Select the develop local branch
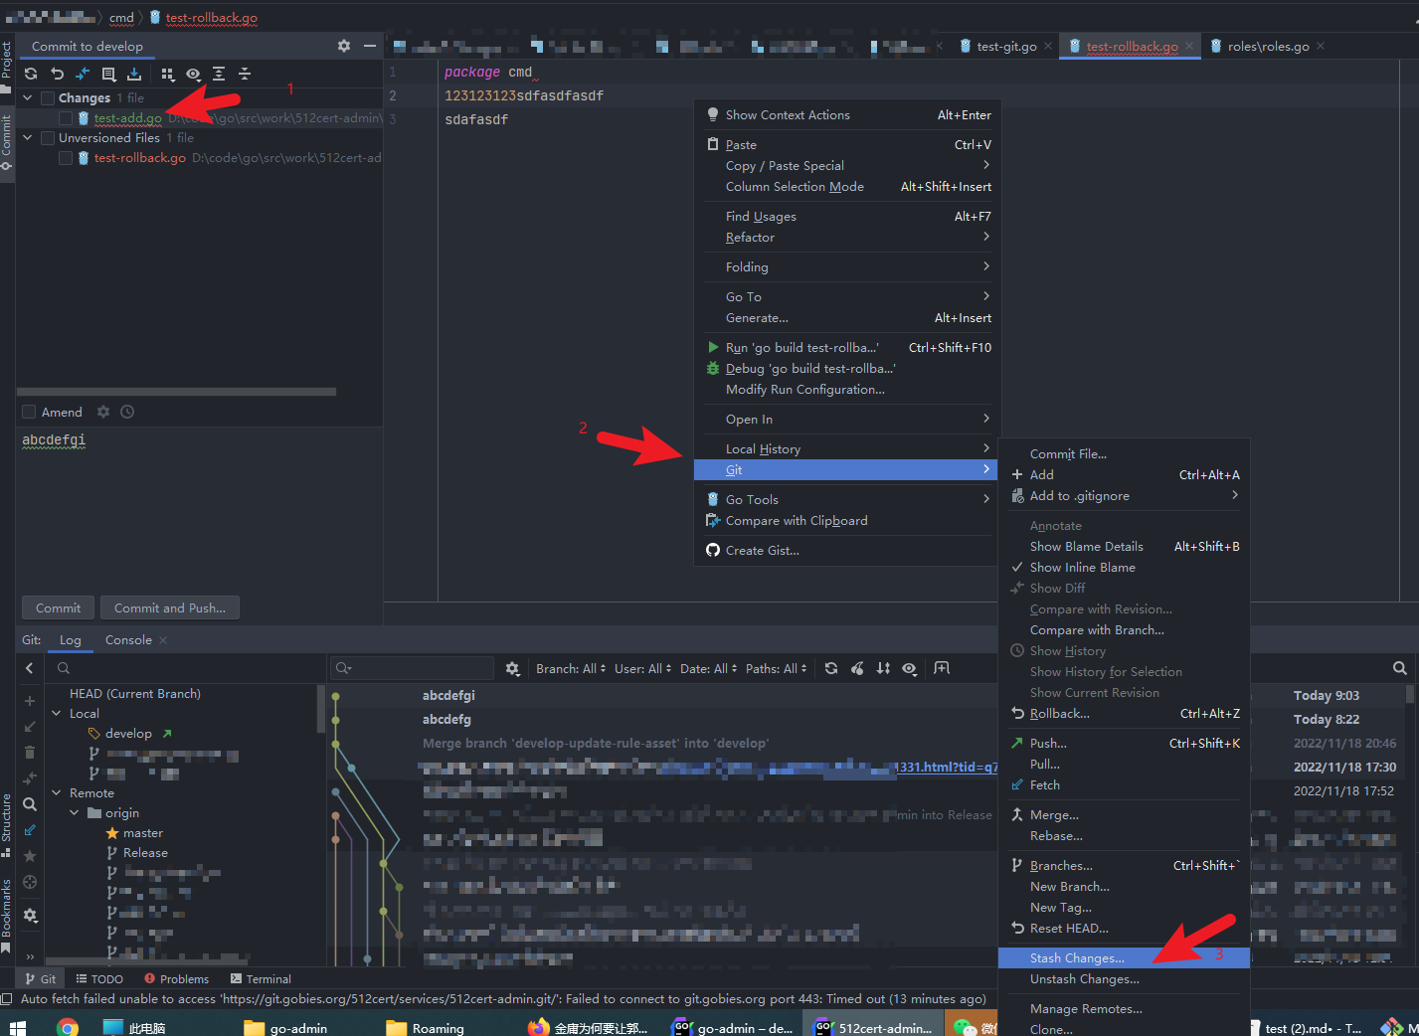Image resolution: width=1419 pixels, height=1036 pixels. (x=128, y=733)
